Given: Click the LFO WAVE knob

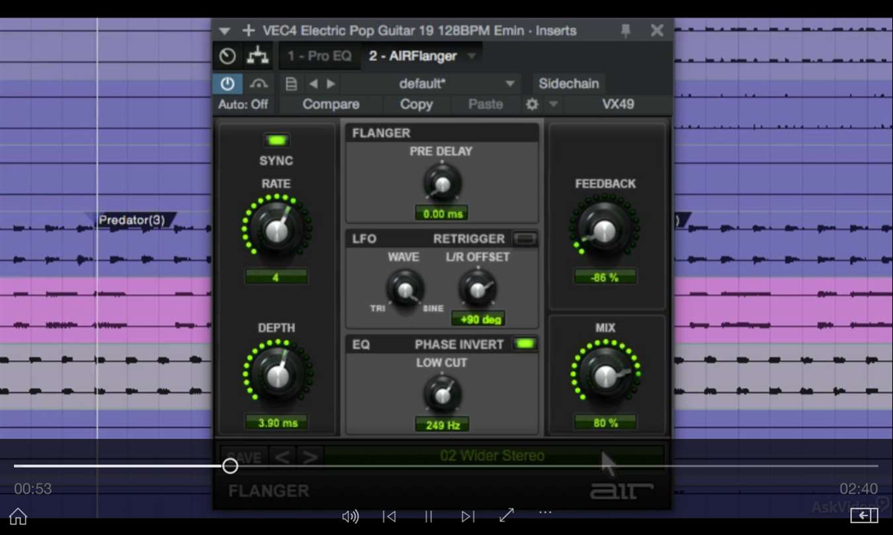Looking at the screenshot, I should pyautogui.click(x=404, y=289).
